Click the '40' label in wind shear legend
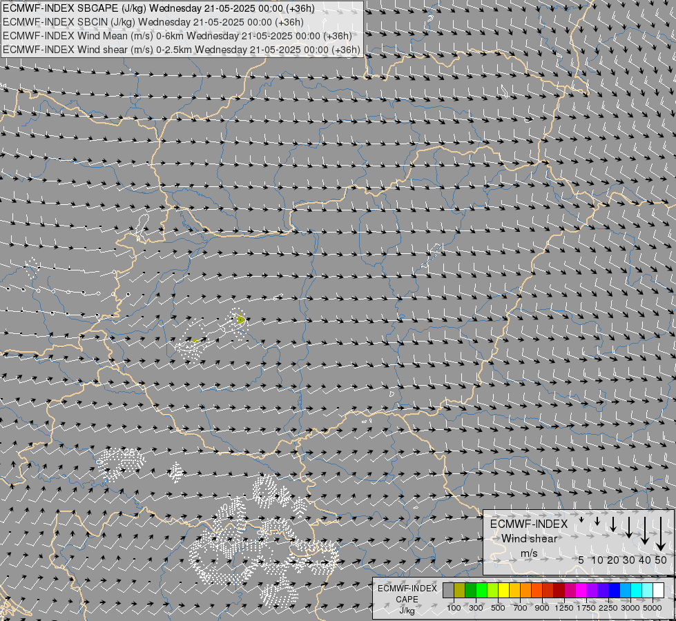 (644, 560)
